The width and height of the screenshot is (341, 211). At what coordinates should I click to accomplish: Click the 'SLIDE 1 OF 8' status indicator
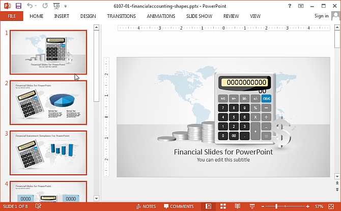(x=15, y=206)
